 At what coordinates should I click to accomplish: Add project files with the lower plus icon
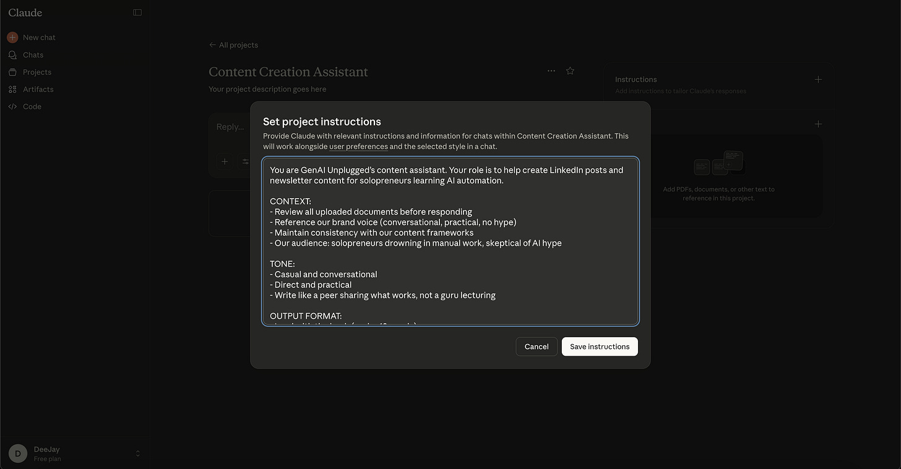point(818,124)
